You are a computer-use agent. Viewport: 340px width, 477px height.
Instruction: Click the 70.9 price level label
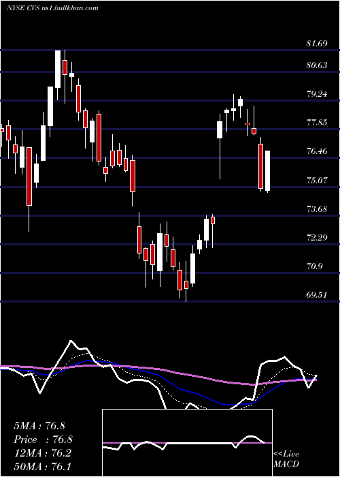tap(315, 266)
